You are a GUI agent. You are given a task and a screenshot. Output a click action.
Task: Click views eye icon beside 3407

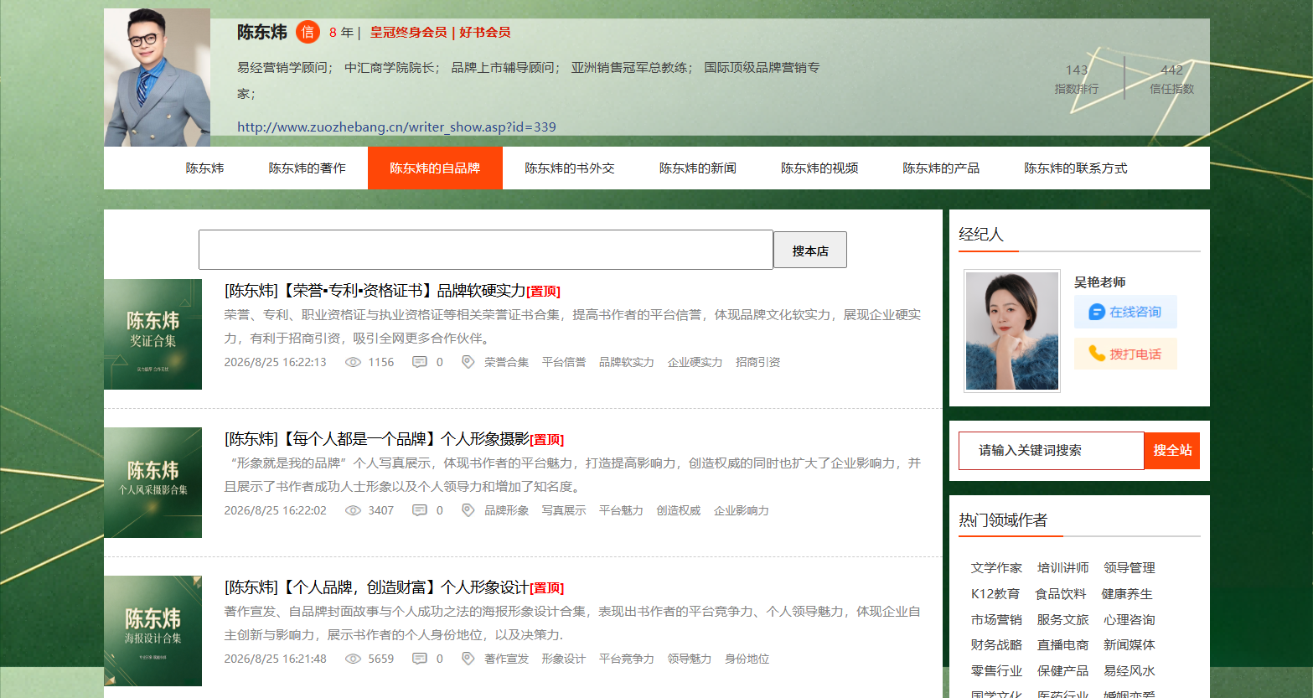354,510
